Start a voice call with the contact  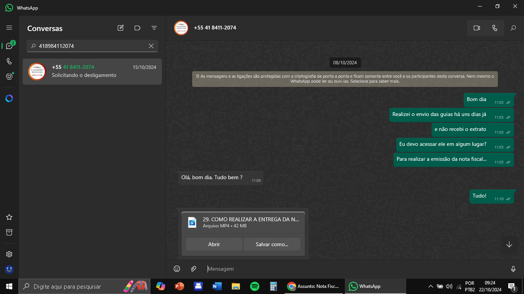click(x=495, y=28)
